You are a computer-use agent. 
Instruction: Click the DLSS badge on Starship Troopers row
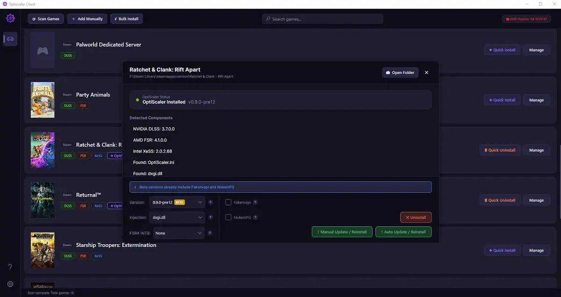[x=68, y=256]
